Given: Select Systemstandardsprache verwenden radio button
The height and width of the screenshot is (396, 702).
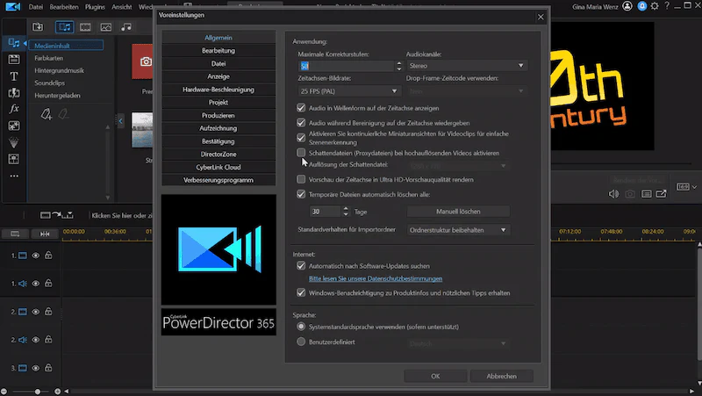Looking at the screenshot, I should tap(301, 327).
